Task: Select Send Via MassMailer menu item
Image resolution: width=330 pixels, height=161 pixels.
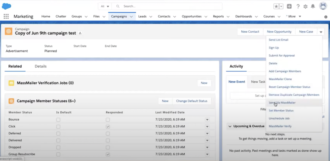Action: click(282, 103)
